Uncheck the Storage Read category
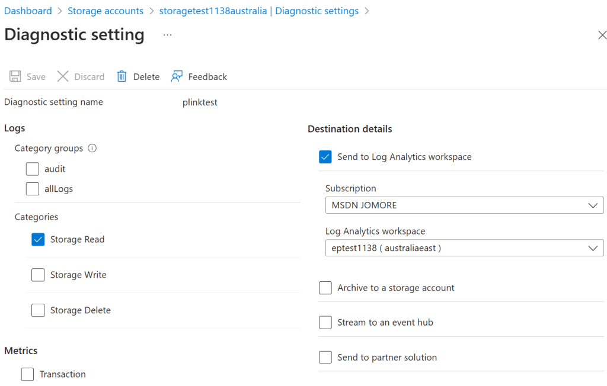The height and width of the screenshot is (386, 607). coord(38,239)
